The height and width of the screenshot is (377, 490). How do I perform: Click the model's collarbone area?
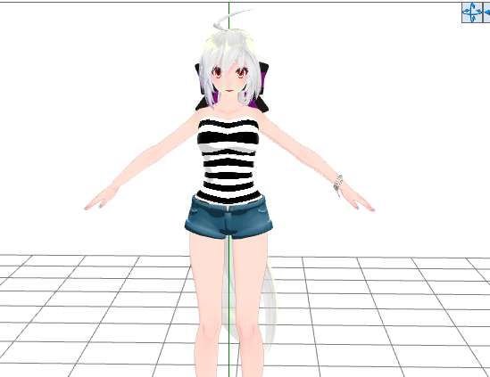tap(229, 111)
